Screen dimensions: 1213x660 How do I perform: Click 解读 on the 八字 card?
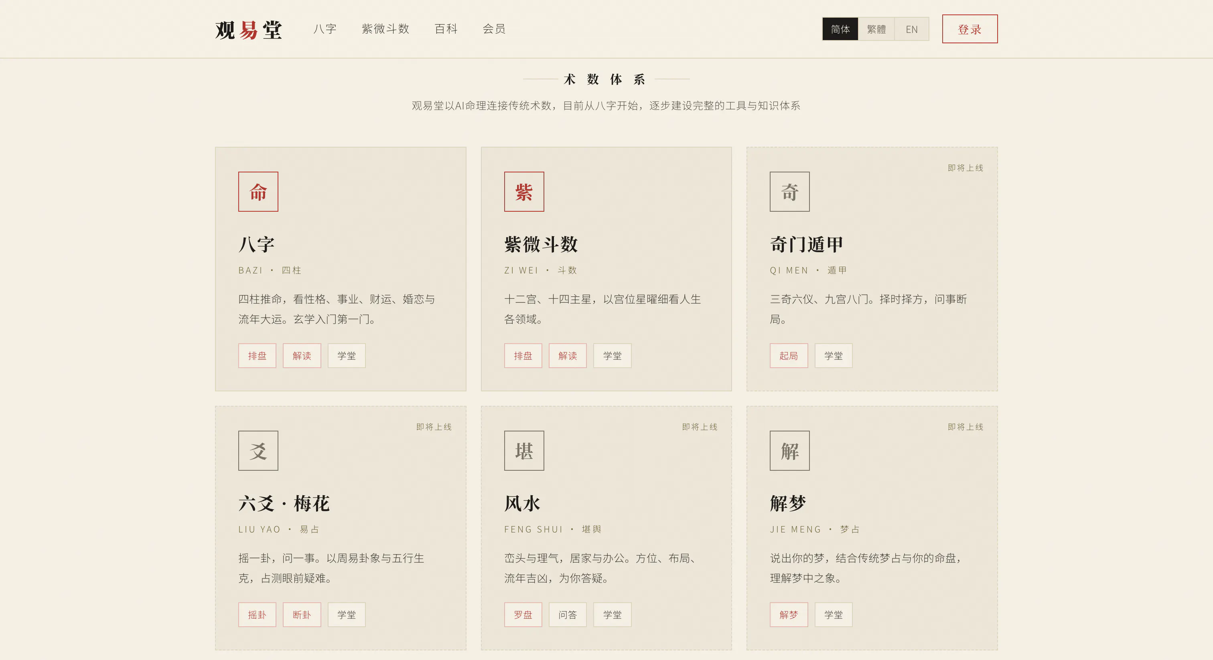(x=302, y=356)
